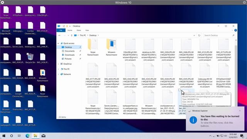This screenshot has height=139, width=247.
Task: Select Nope Ransomware.zip encrypted file
Action: 93,102
